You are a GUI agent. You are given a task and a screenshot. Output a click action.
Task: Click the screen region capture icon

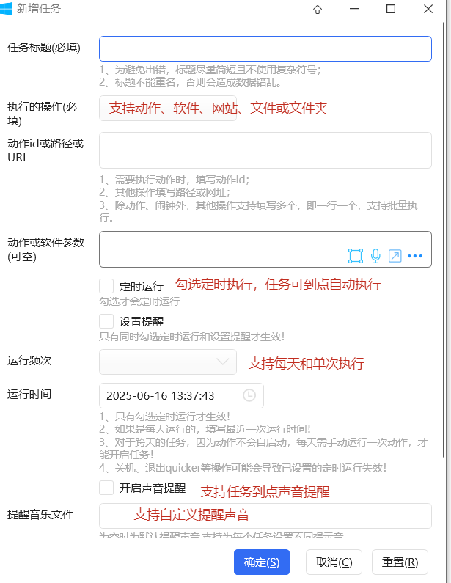(356, 256)
